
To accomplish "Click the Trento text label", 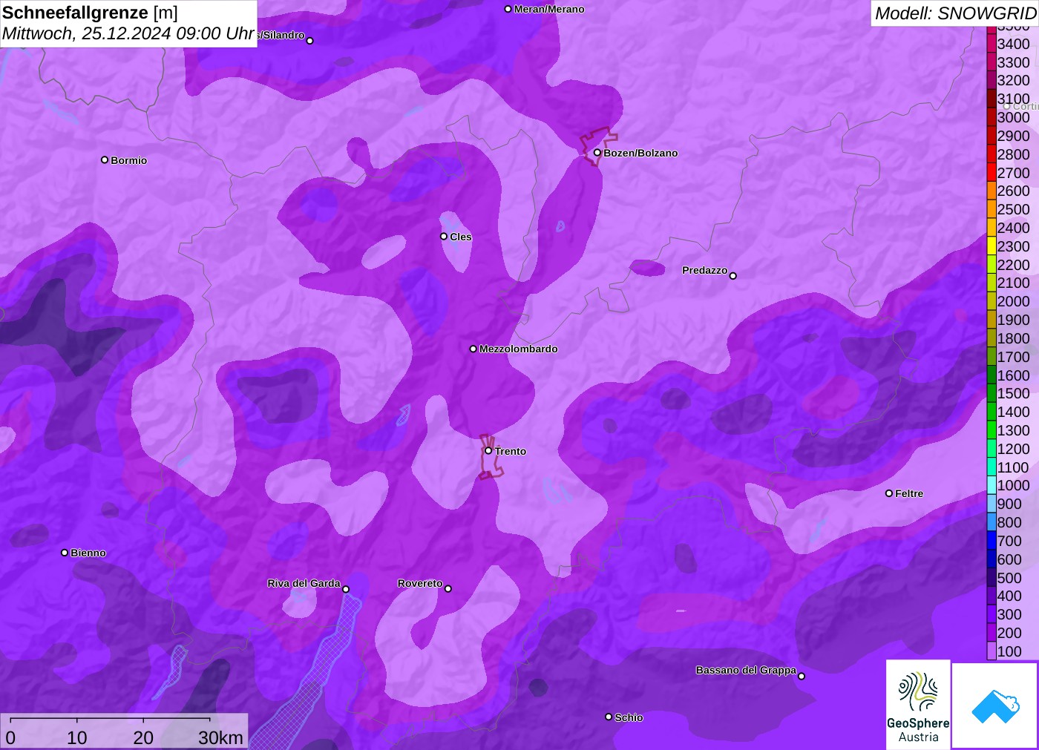I will [x=511, y=451].
